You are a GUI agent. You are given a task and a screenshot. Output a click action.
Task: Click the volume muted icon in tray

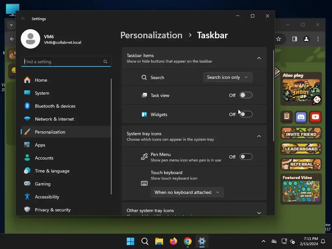click(292, 241)
